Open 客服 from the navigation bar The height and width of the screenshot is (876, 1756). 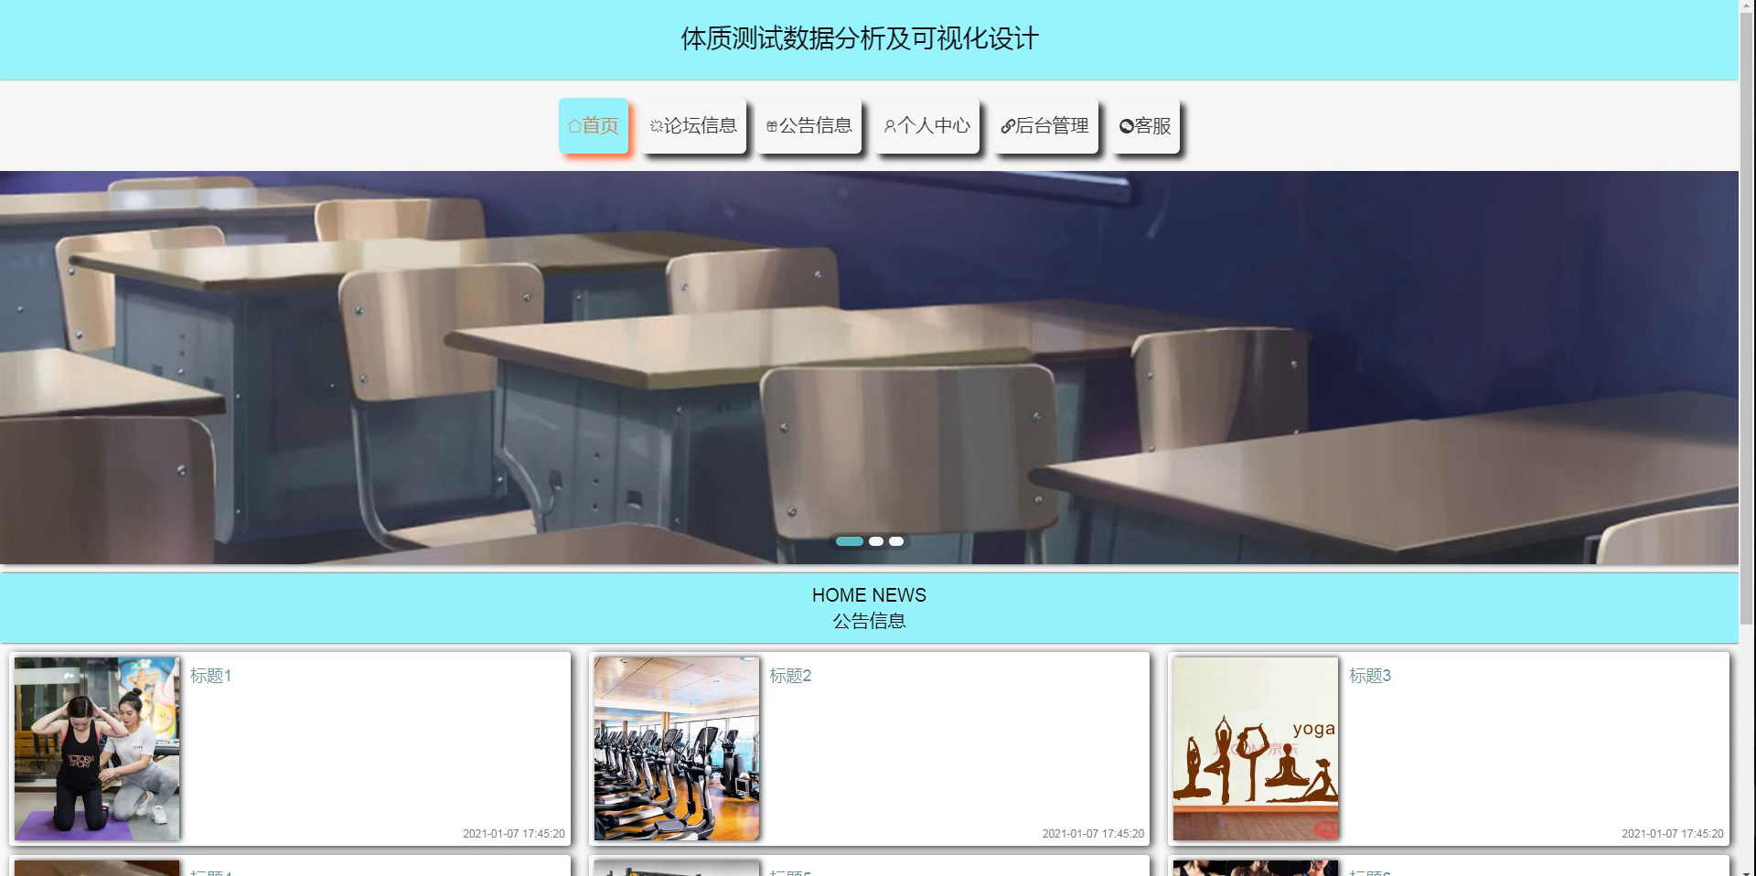(1145, 125)
